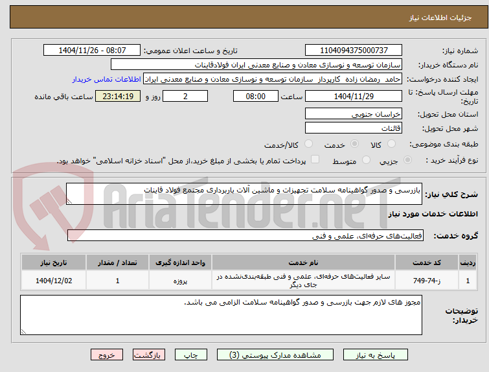Click the شرح کلی نیاز text area

[244, 194]
